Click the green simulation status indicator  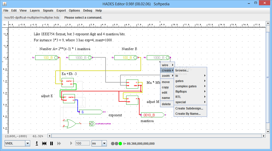[x=120, y=143]
